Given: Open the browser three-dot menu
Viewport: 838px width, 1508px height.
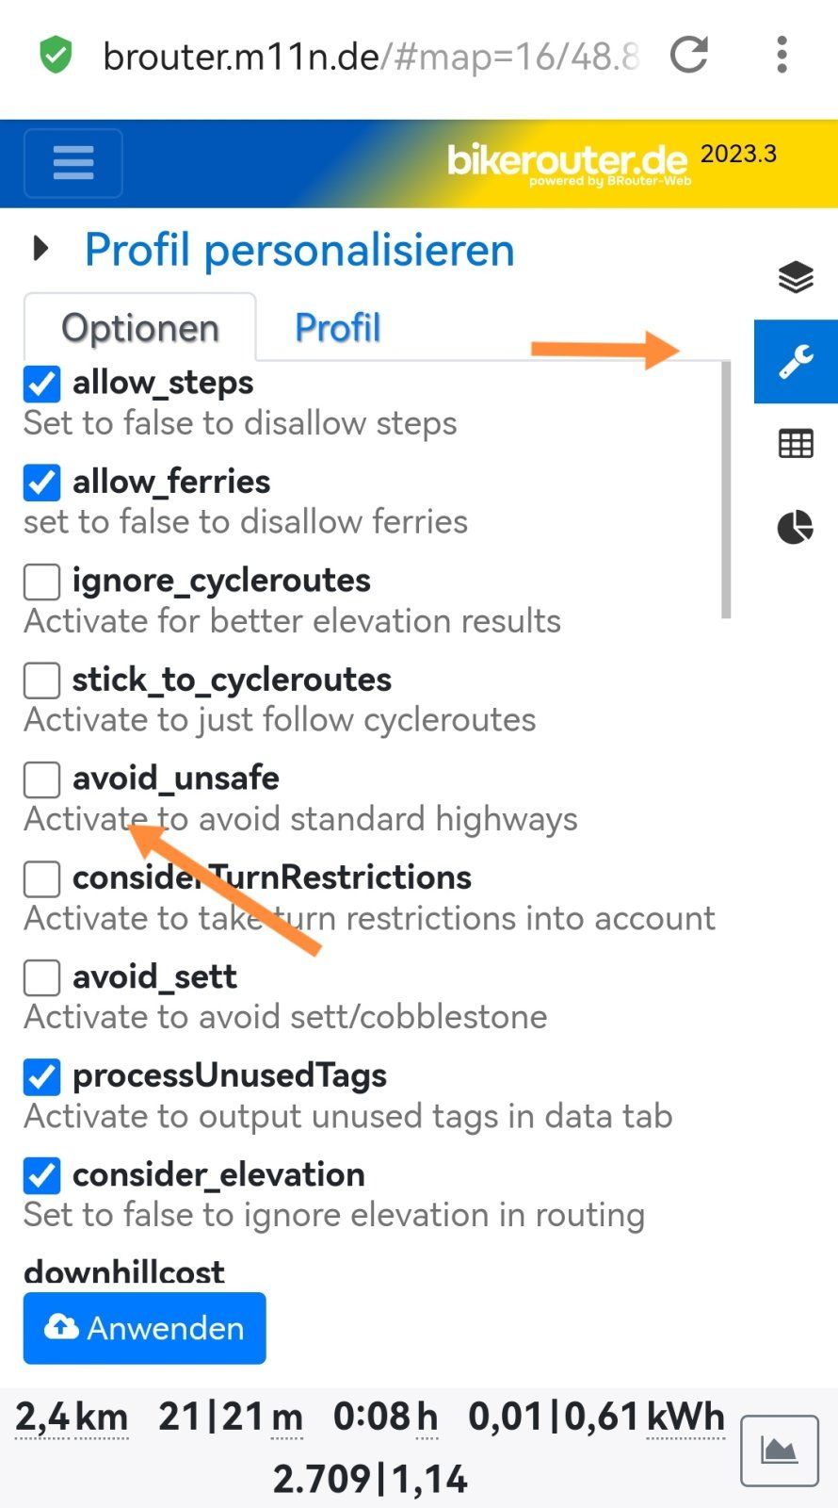Looking at the screenshot, I should click(782, 56).
